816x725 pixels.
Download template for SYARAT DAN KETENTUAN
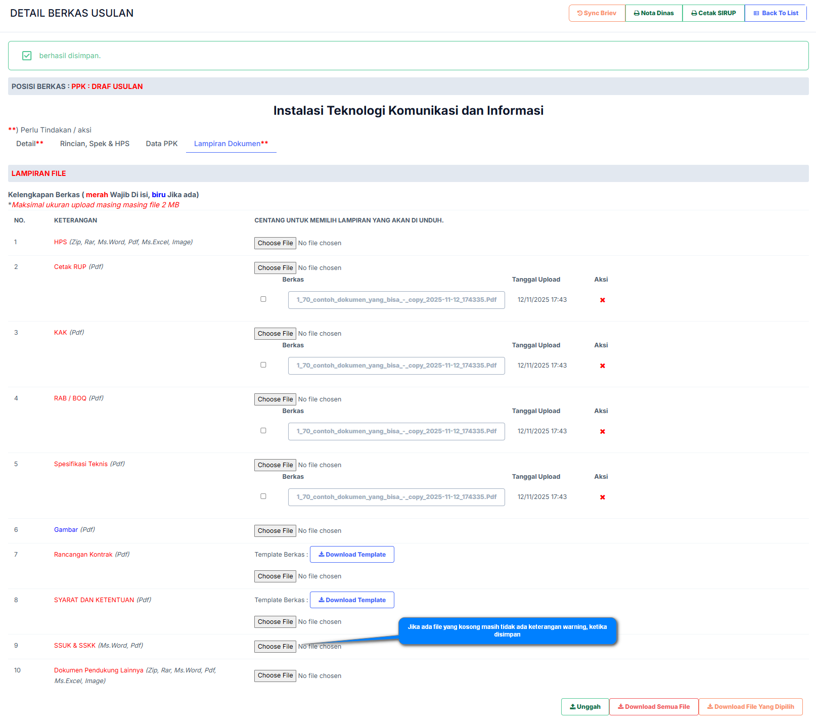click(352, 600)
